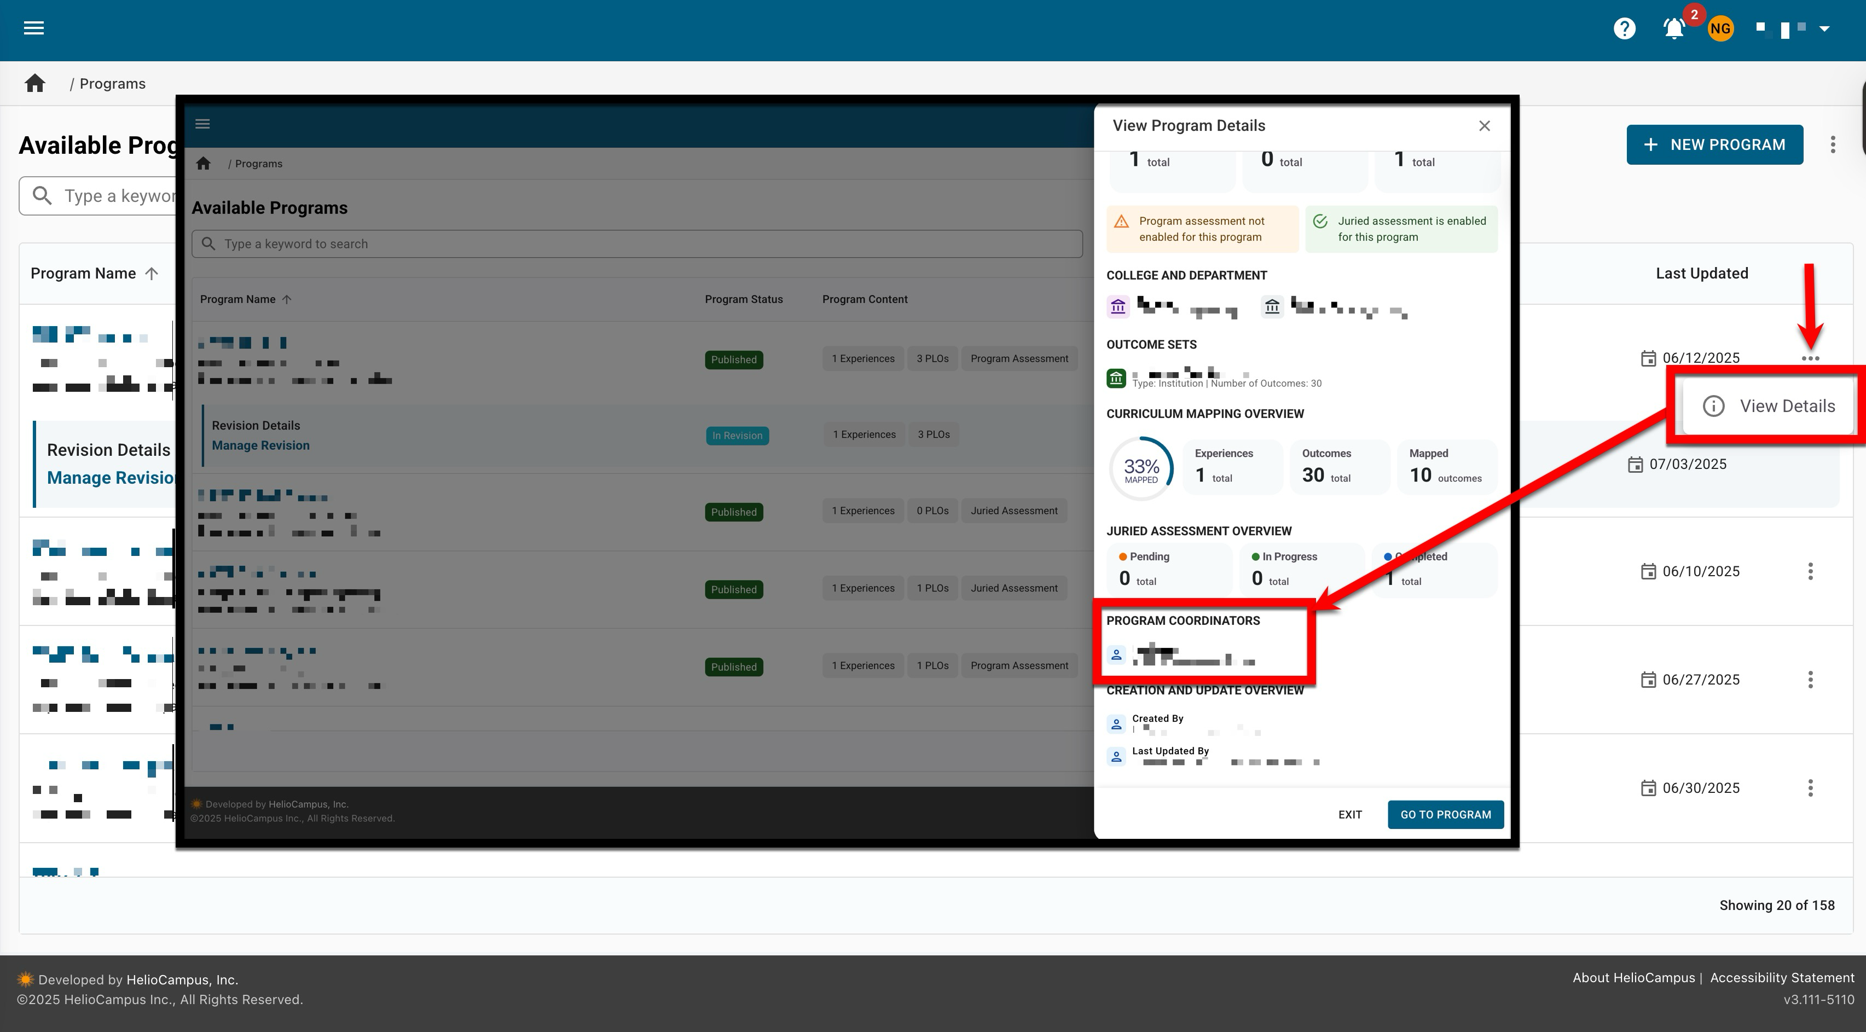Click the EXIT button
1866x1032 pixels.
click(x=1349, y=815)
